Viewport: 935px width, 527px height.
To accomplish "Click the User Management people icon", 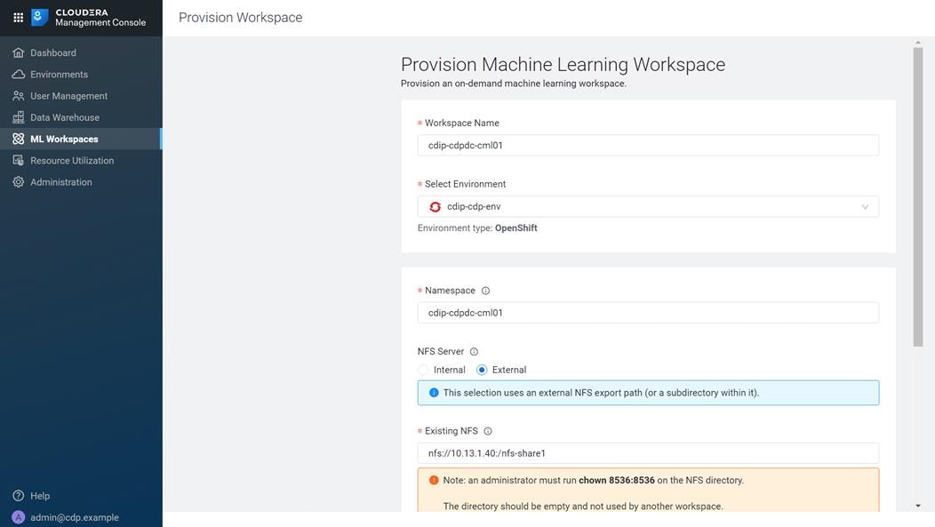I will tap(19, 95).
